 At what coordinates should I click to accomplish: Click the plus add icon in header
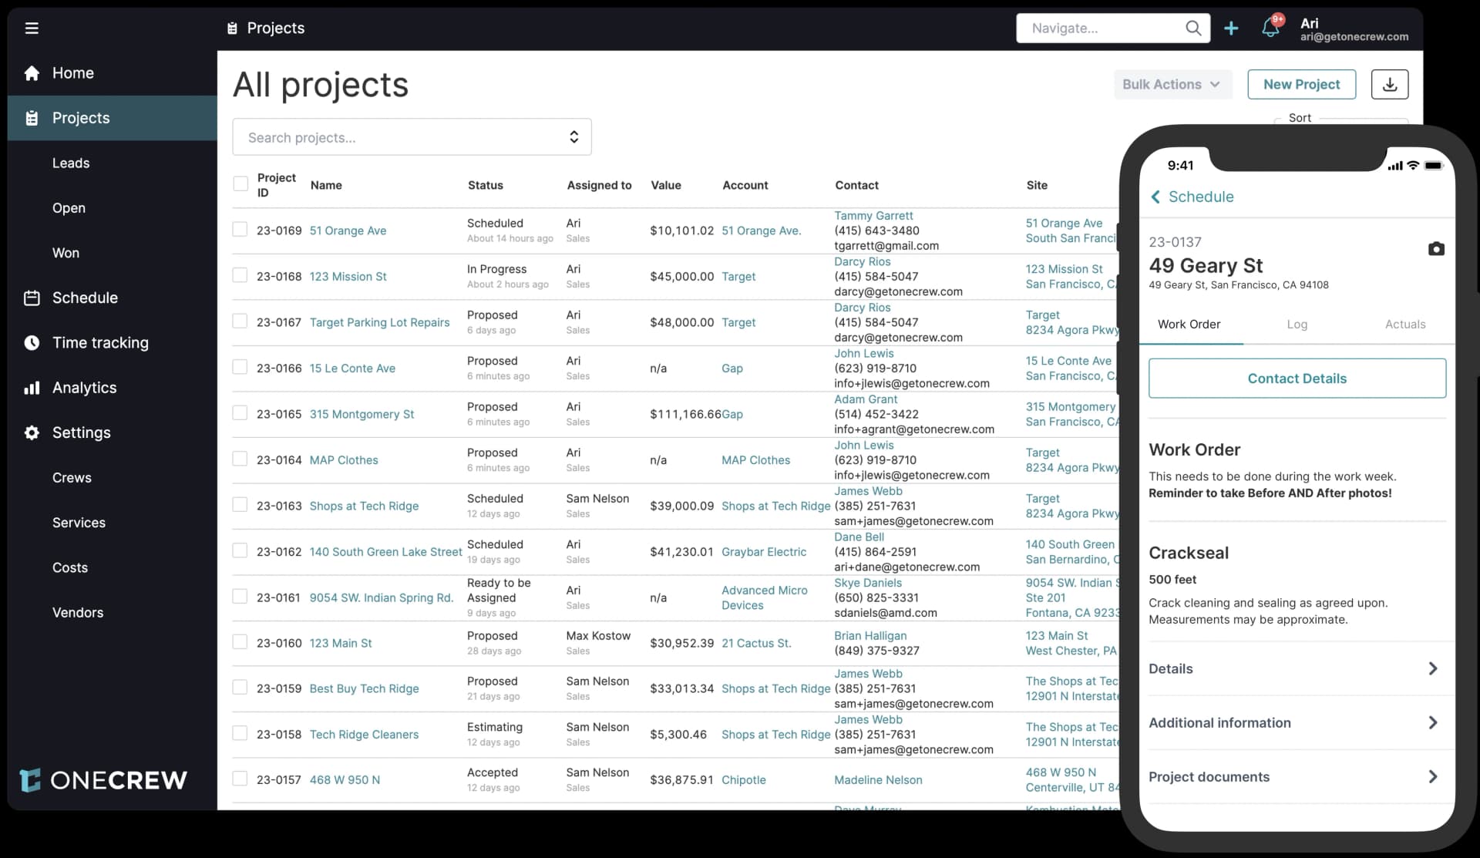(x=1231, y=29)
